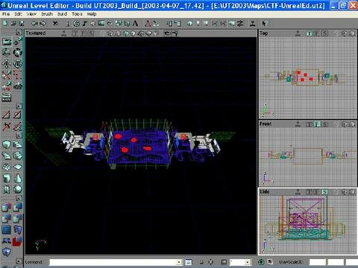Image resolution: width=358 pixels, height=268 pixels.
Task: Add brush to world with CSG Add
Action: coord(7,207)
